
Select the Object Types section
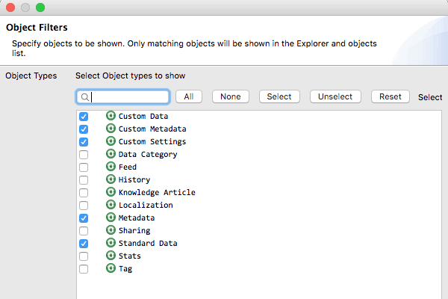coord(31,75)
